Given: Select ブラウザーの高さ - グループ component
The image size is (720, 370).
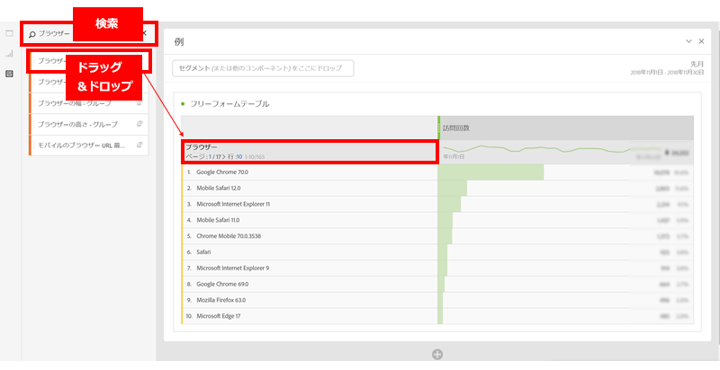Looking at the screenshot, I should coord(88,124).
